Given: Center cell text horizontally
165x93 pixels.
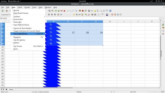Looking at the screenshot, I should (52, 14).
